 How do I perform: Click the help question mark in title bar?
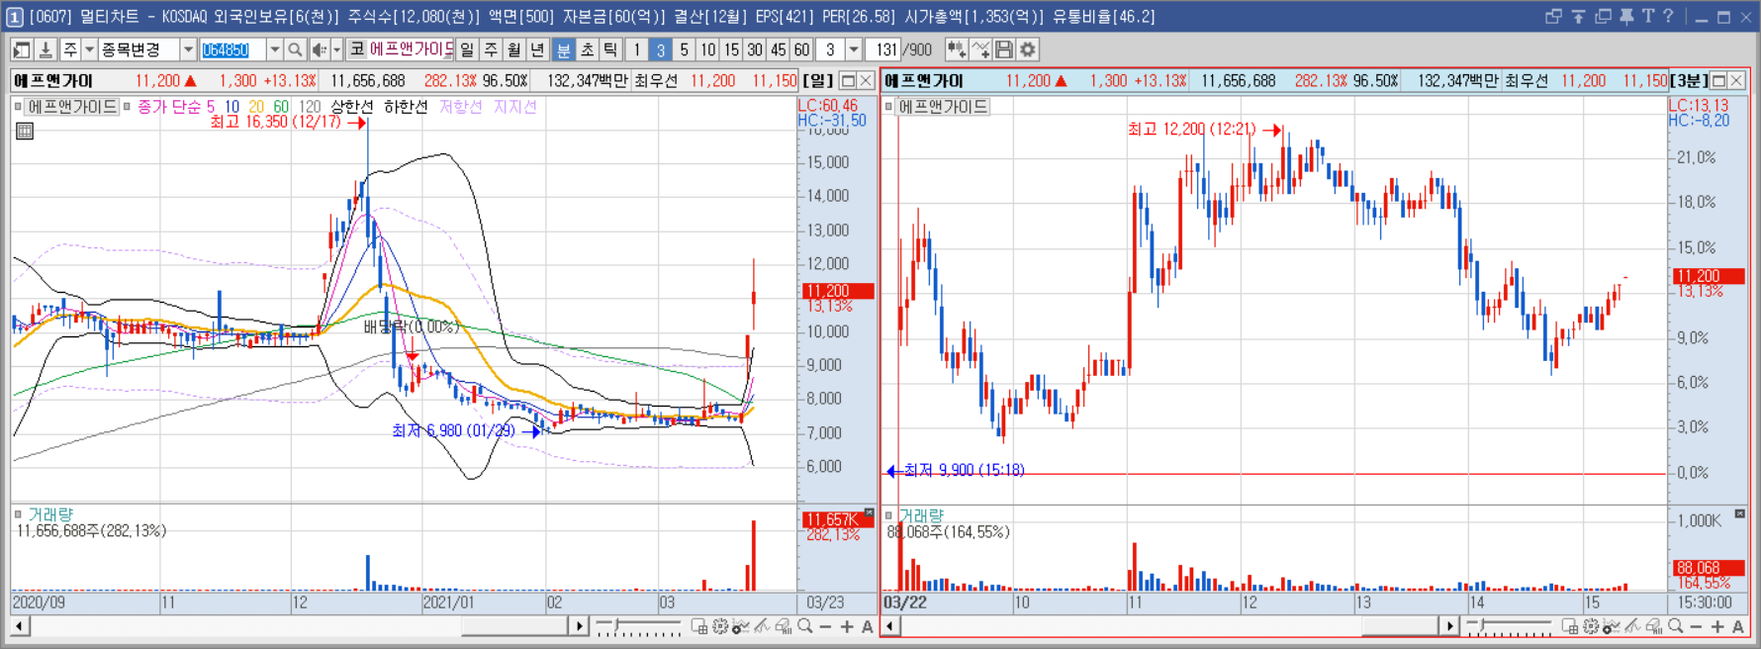[1668, 16]
